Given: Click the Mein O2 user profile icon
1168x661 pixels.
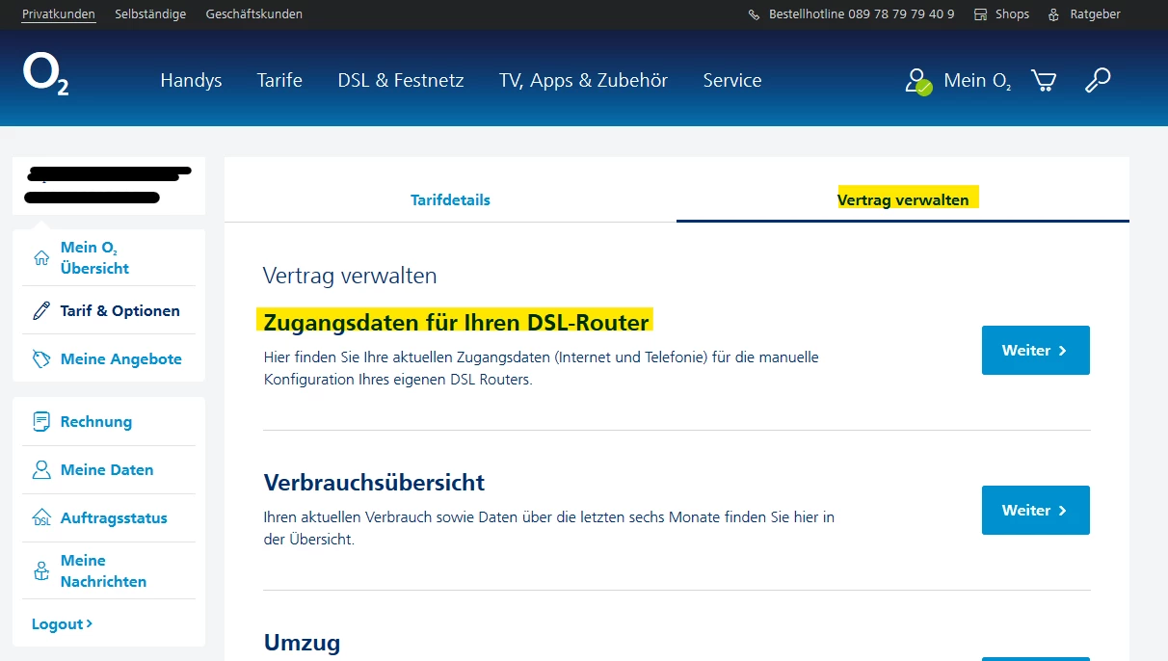Looking at the screenshot, I should pyautogui.click(x=917, y=81).
